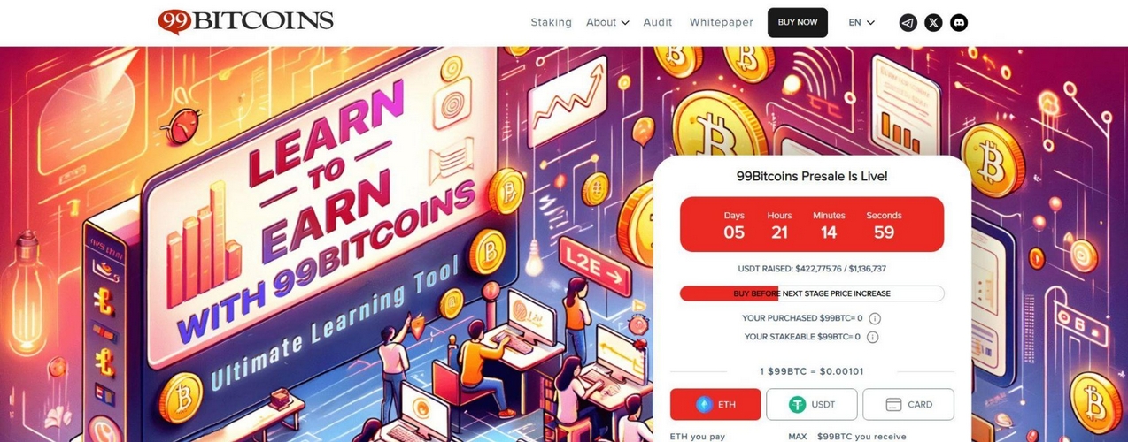The width and height of the screenshot is (1128, 442).
Task: Click the BUY NOW button
Action: pos(798,22)
